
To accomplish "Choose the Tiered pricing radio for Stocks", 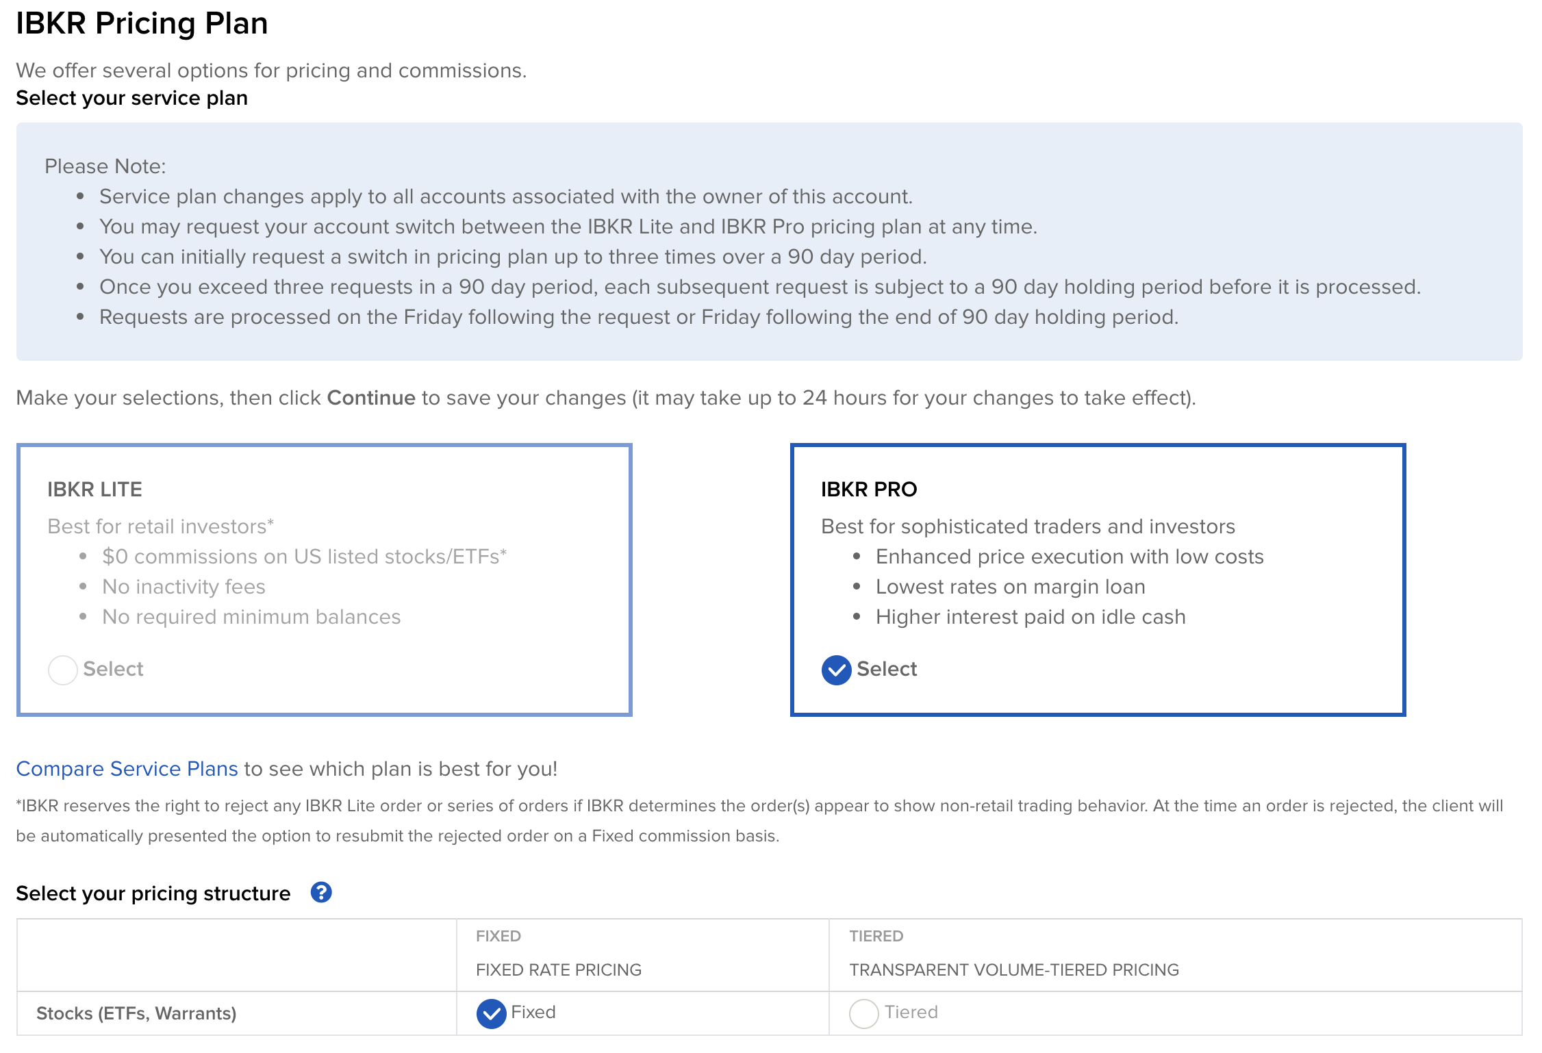I will point(863,1013).
